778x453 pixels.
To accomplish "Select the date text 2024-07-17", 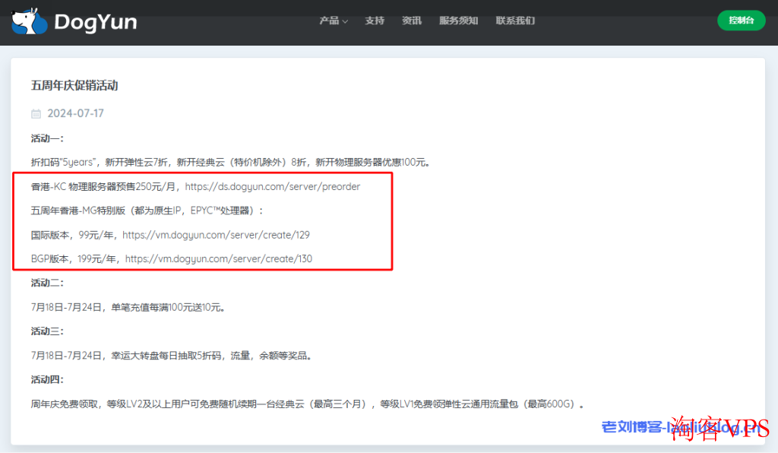I will (75, 113).
